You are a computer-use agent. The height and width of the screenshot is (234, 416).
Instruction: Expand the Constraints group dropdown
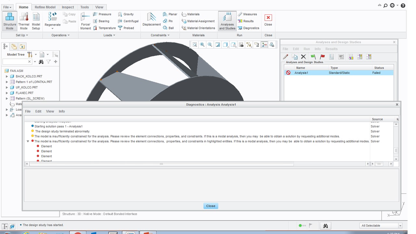160,35
